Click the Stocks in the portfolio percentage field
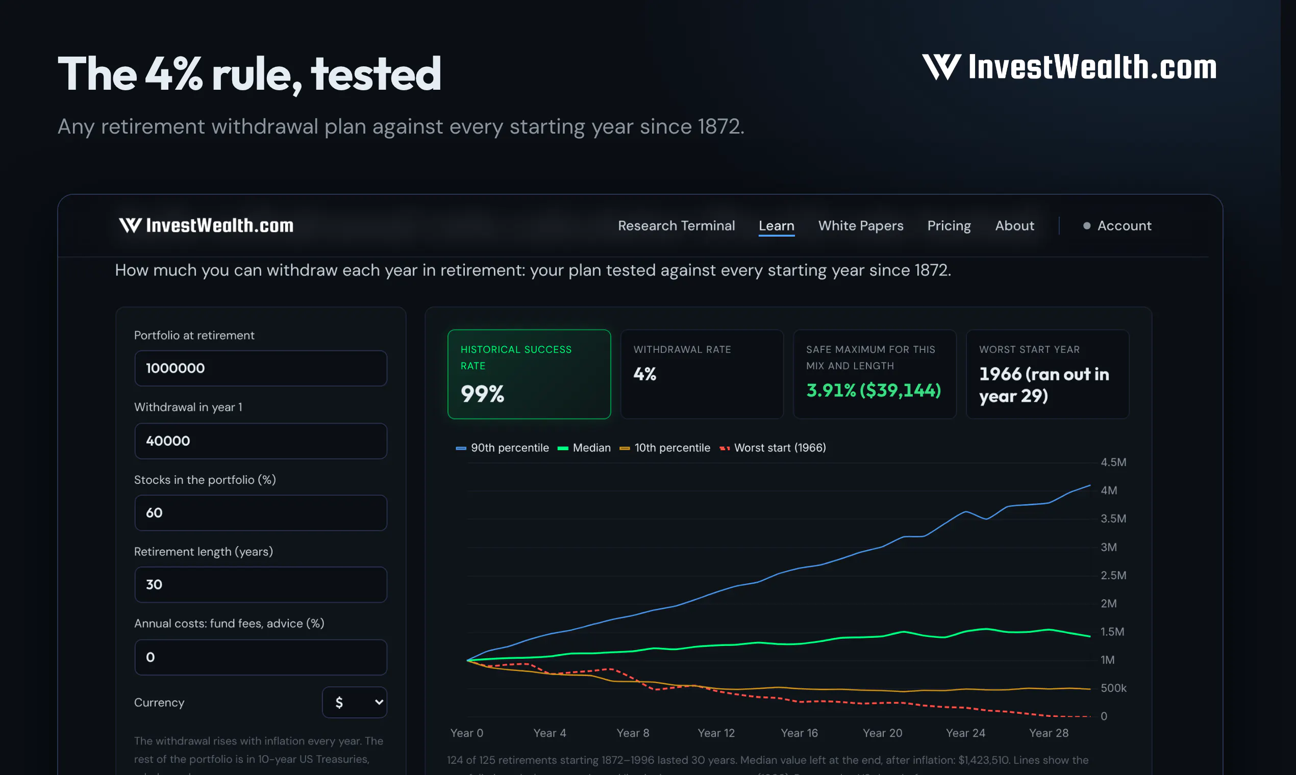1296x775 pixels. 261,513
